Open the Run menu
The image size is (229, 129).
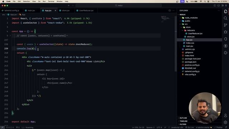[x=44, y=1]
